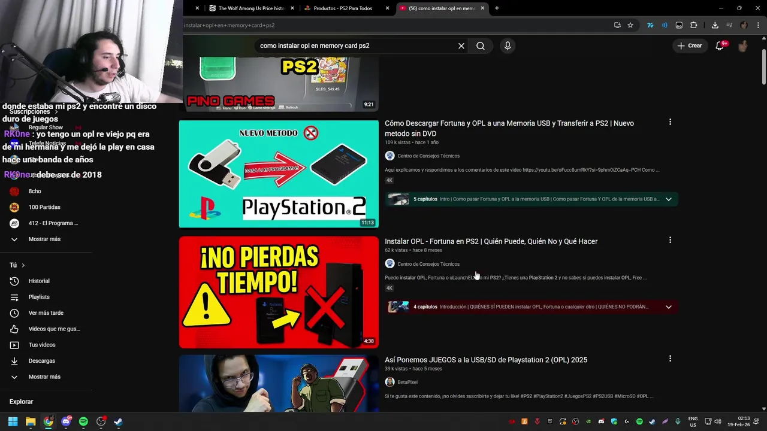The image size is (767, 431).
Task: Click the system tray volume icon
Action: tap(718, 421)
